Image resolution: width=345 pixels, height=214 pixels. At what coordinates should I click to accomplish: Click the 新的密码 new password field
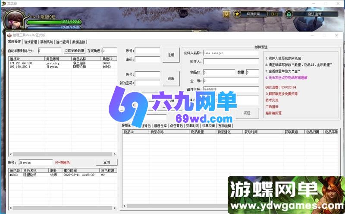(147, 83)
